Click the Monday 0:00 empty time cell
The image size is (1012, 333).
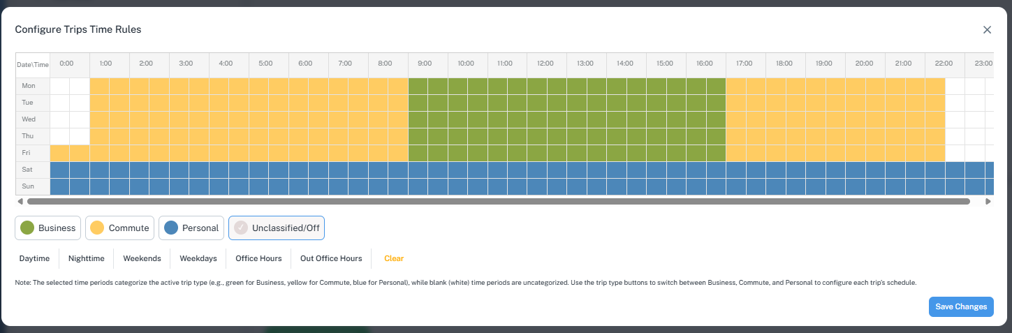pyautogui.click(x=60, y=86)
